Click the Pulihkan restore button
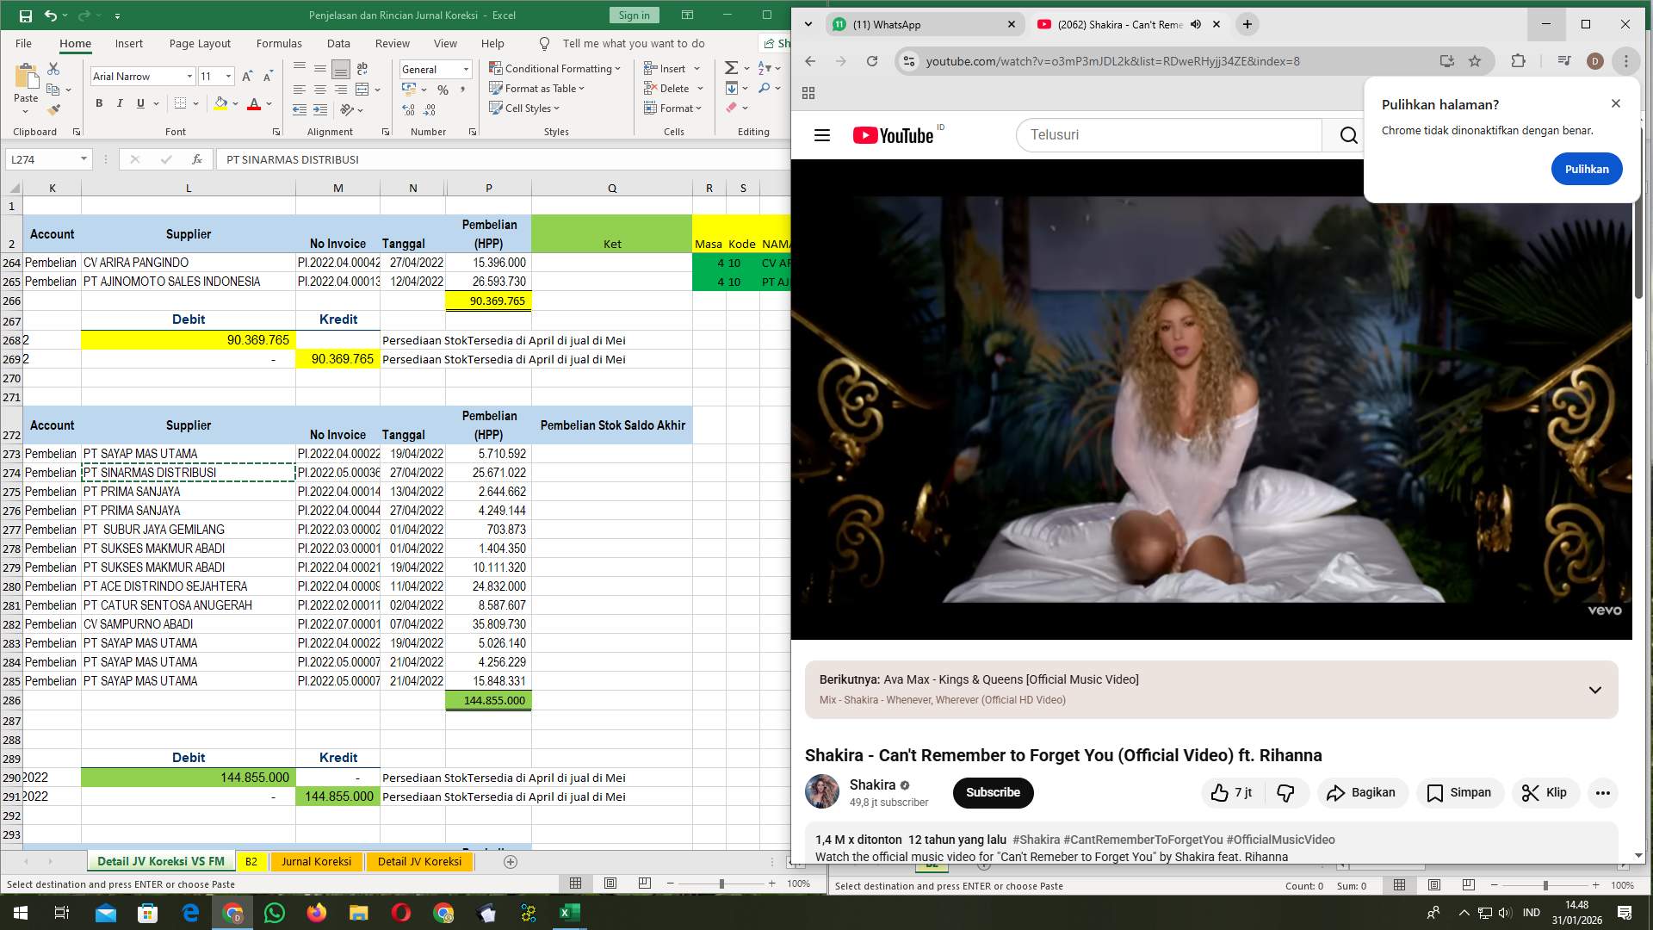 pos(1586,169)
